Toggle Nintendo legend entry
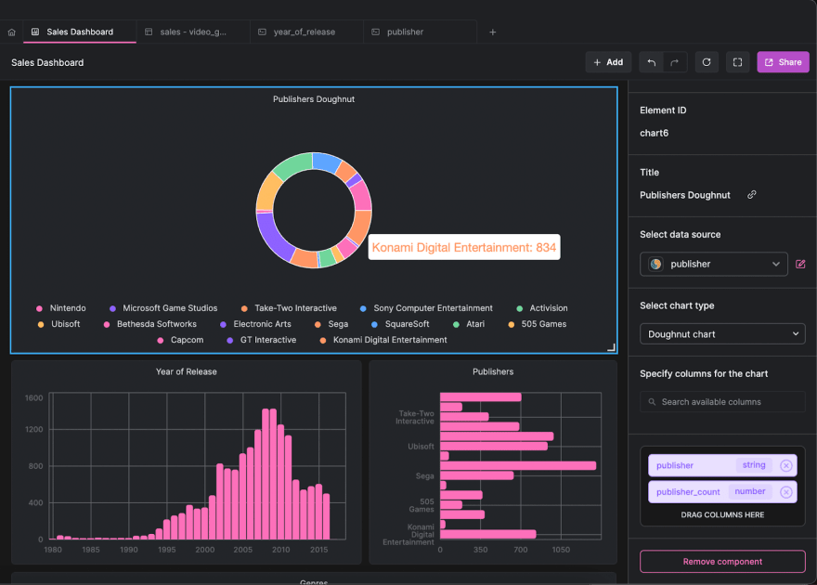This screenshot has width=817, height=585. pos(61,308)
